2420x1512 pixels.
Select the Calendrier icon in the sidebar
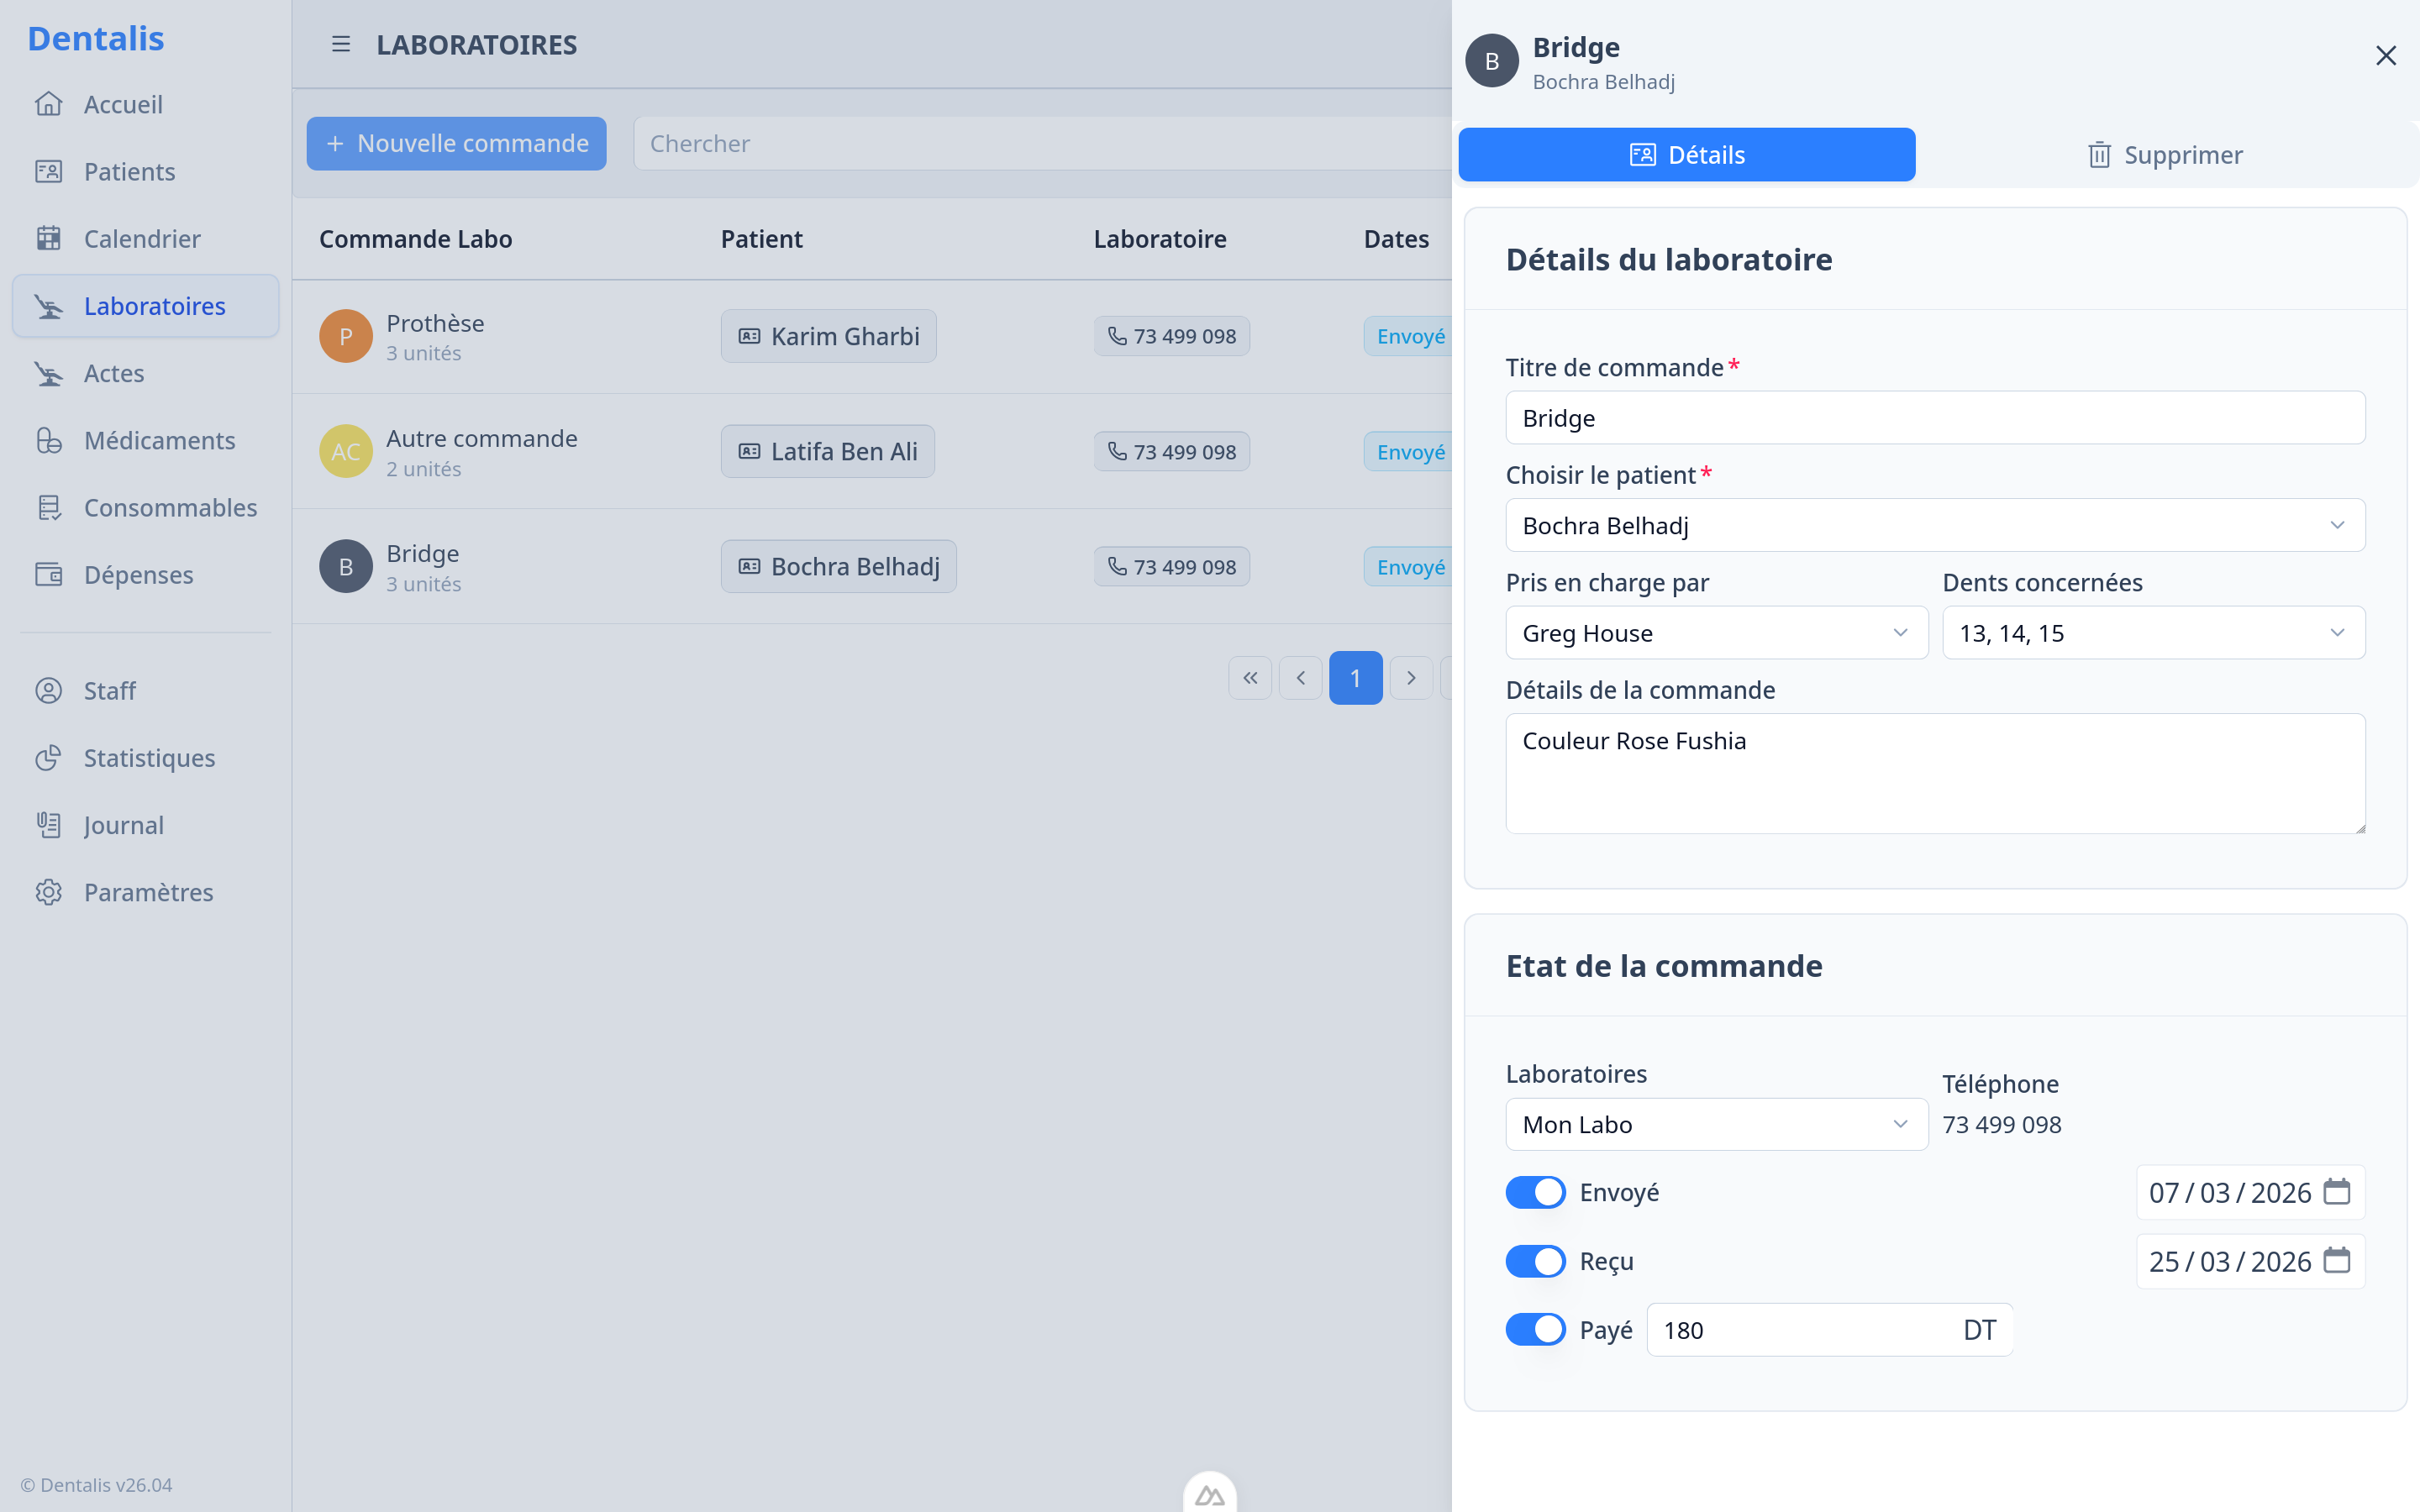[49, 238]
